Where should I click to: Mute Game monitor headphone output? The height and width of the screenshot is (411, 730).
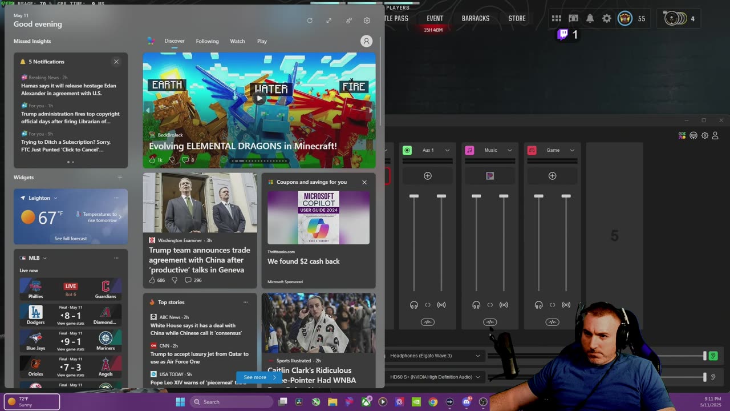coord(538,305)
